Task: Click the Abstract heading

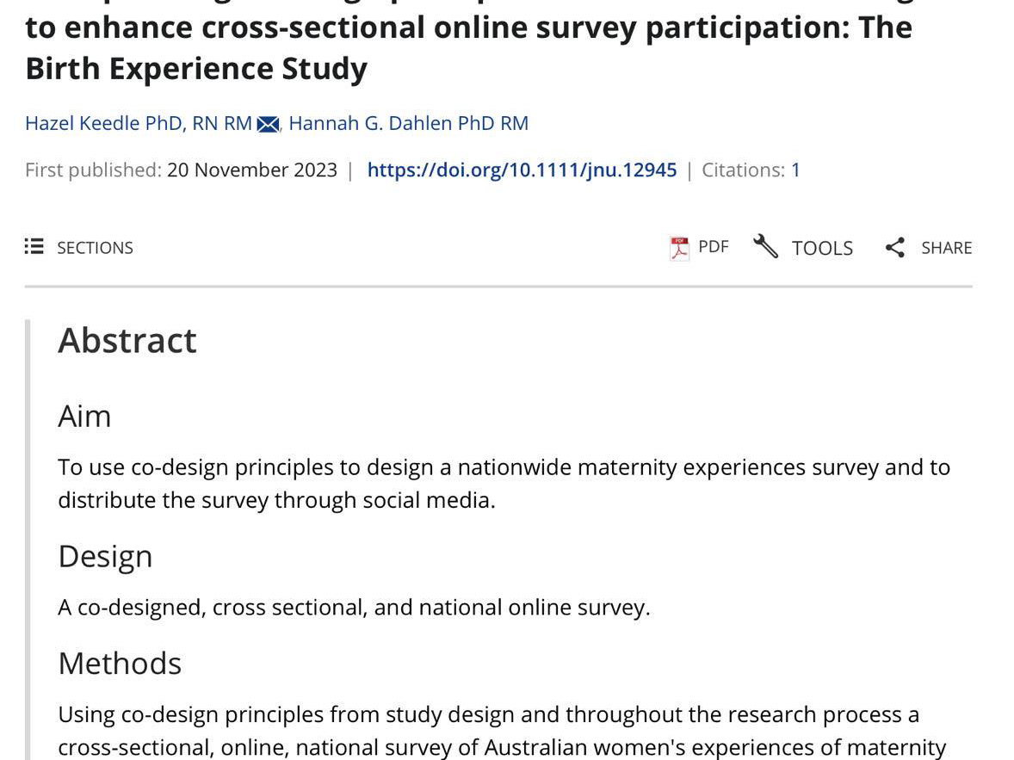Action: tap(127, 340)
